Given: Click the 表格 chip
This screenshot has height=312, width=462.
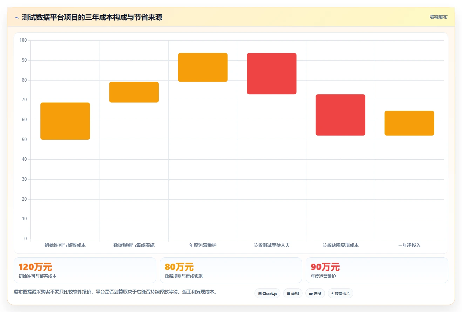Looking at the screenshot, I should point(293,293).
